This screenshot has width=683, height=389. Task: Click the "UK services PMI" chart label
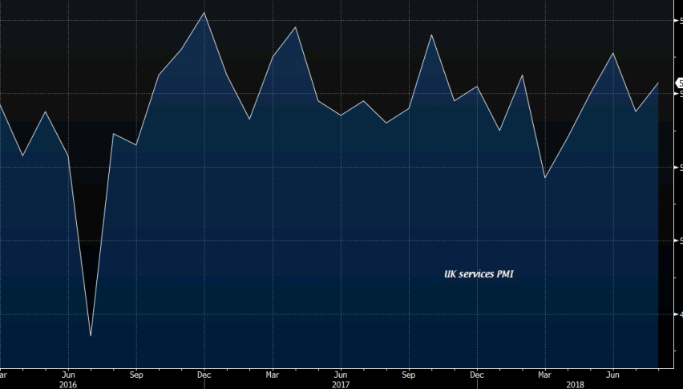479,274
